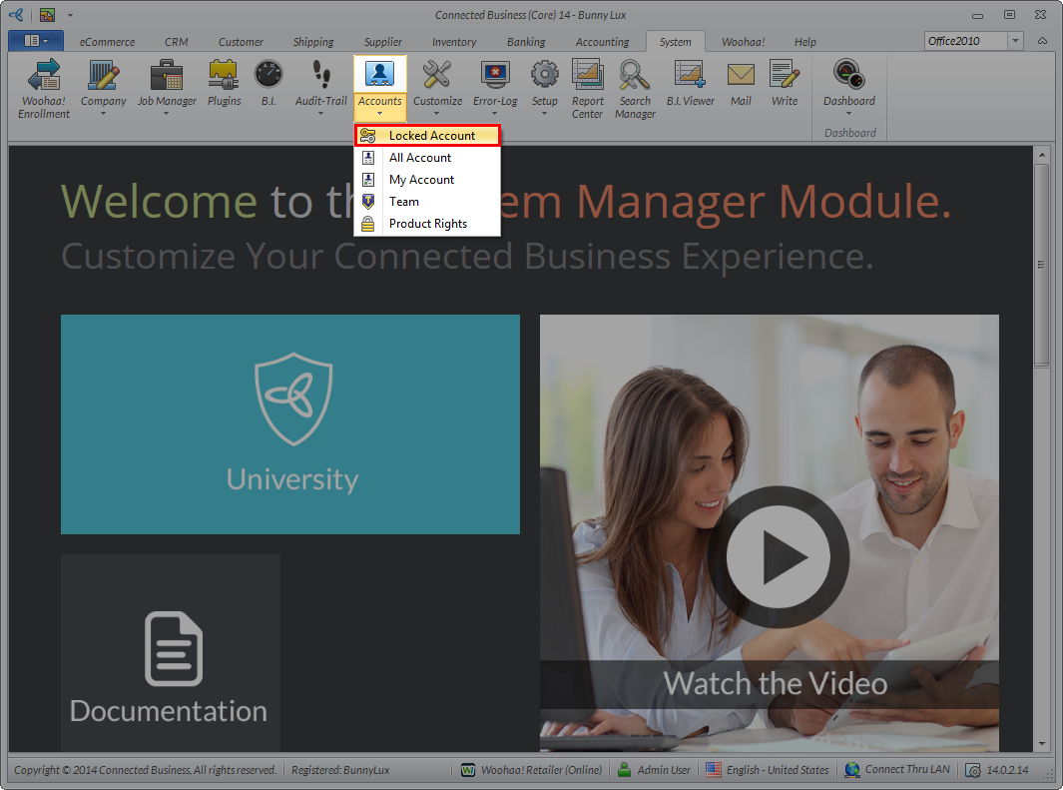The image size is (1063, 790).
Task: Select Locked Account from menu
Action: (x=431, y=136)
